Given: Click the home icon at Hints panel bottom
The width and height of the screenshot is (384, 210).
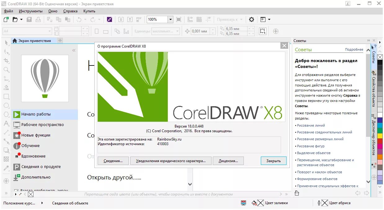Looking at the screenshot, I should pos(297,193).
